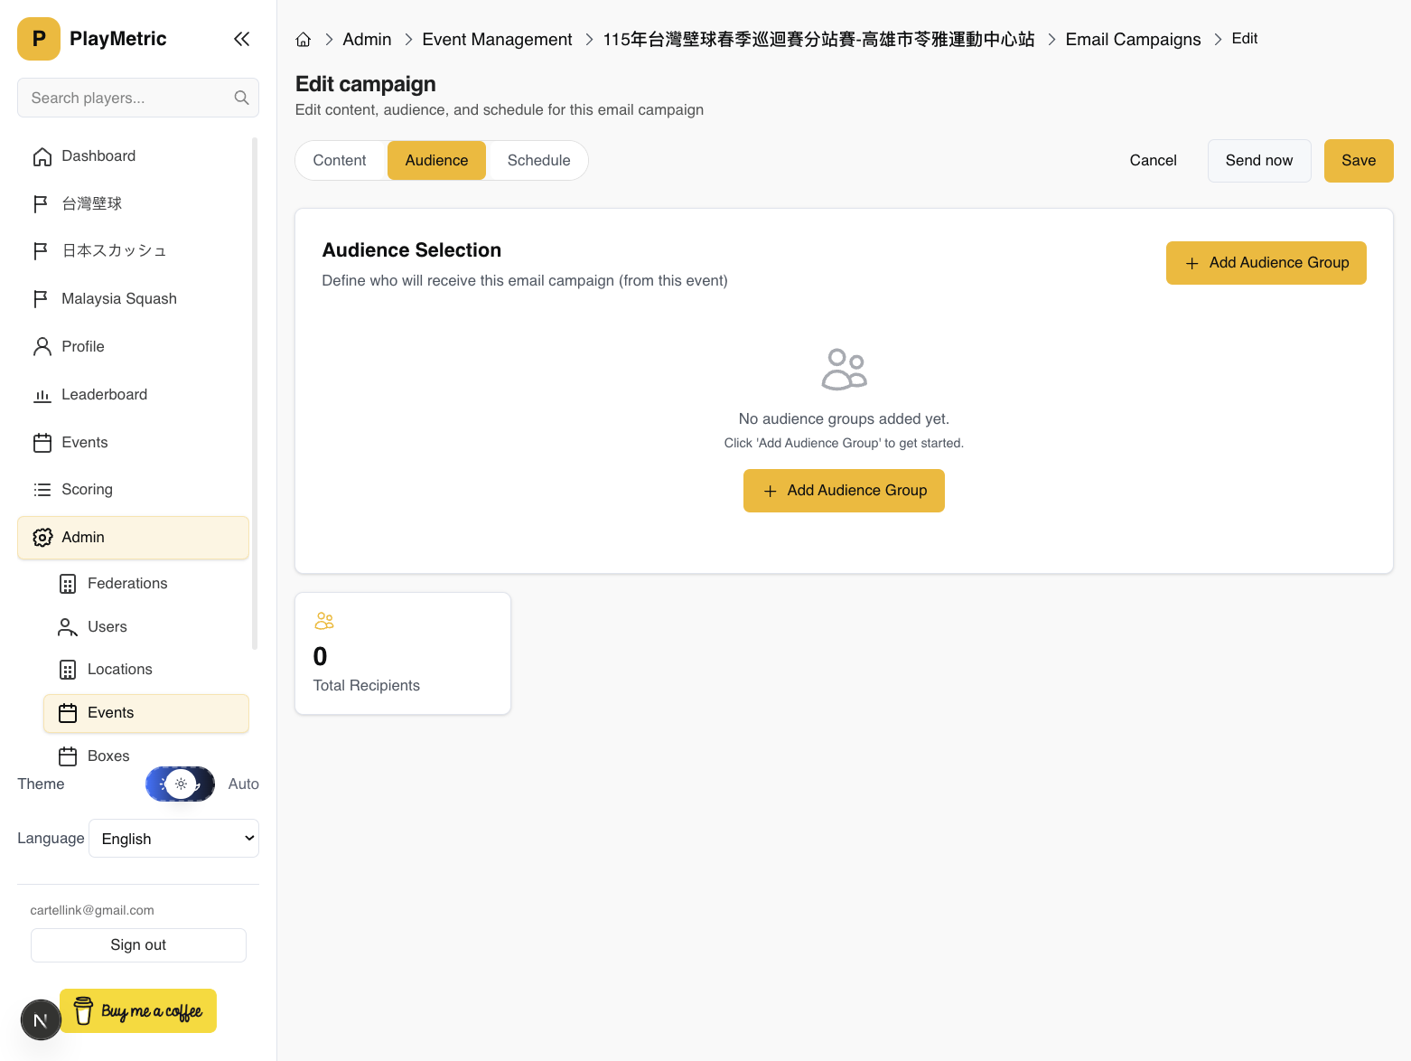
Task: Click centered Add Audience Group button
Action: click(x=844, y=491)
